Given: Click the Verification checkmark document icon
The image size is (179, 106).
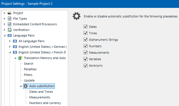Looking at the screenshot, I should (10, 30).
